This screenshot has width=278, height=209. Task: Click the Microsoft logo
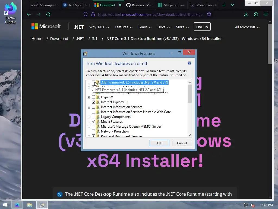pyautogui.click(x=46, y=26)
